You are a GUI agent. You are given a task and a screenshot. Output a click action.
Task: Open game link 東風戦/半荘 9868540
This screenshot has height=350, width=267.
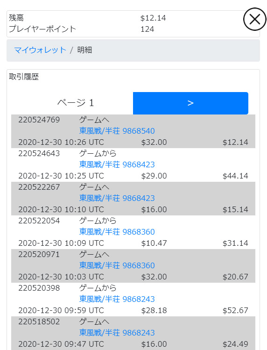pyautogui.click(x=117, y=131)
